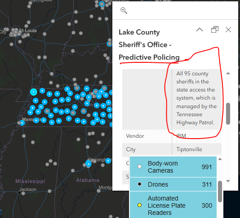Collapse the popup with the chevron arrow
240x218 pixels.
click(200, 30)
